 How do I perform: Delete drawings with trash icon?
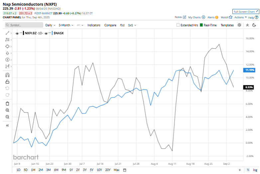[7, 103]
